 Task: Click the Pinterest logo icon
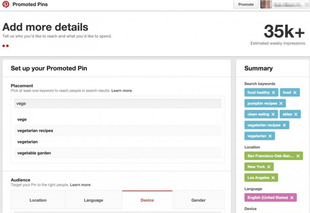tap(6, 4)
